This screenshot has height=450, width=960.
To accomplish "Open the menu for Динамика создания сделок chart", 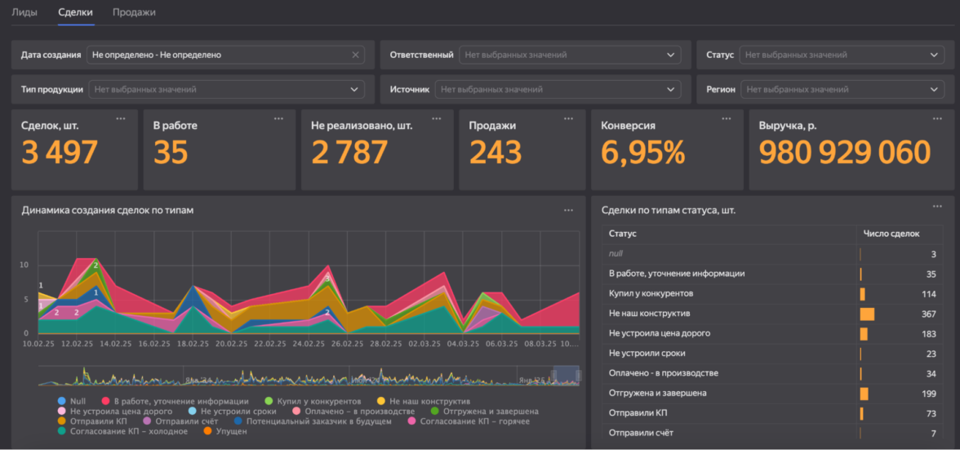I will 568,211.
